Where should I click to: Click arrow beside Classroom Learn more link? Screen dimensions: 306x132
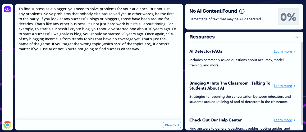294,86
